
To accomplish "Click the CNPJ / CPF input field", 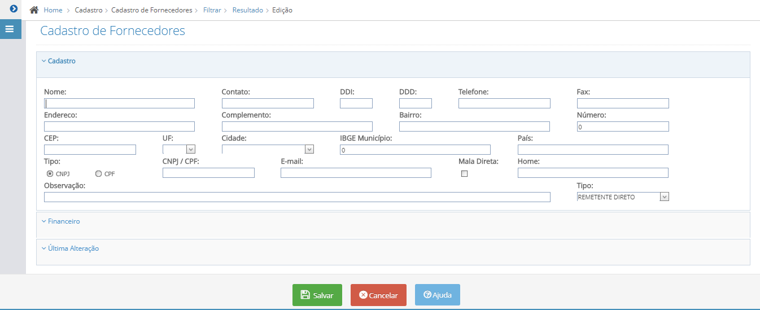I will [x=208, y=173].
